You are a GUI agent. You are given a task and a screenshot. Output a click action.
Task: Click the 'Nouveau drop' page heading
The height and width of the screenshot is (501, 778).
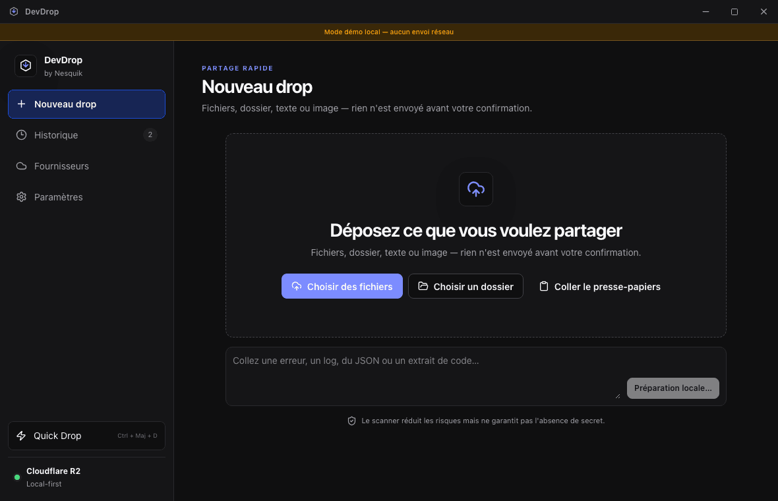(x=257, y=87)
